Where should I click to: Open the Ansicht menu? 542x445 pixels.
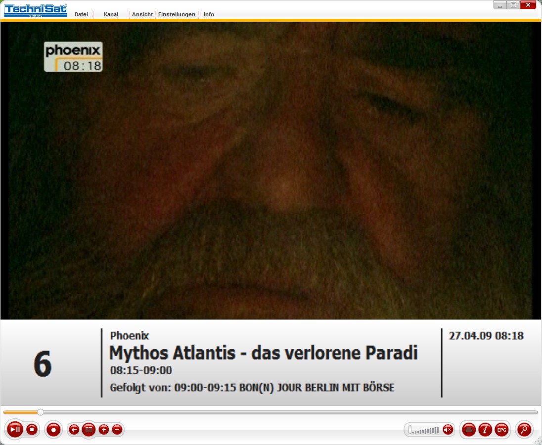142,14
